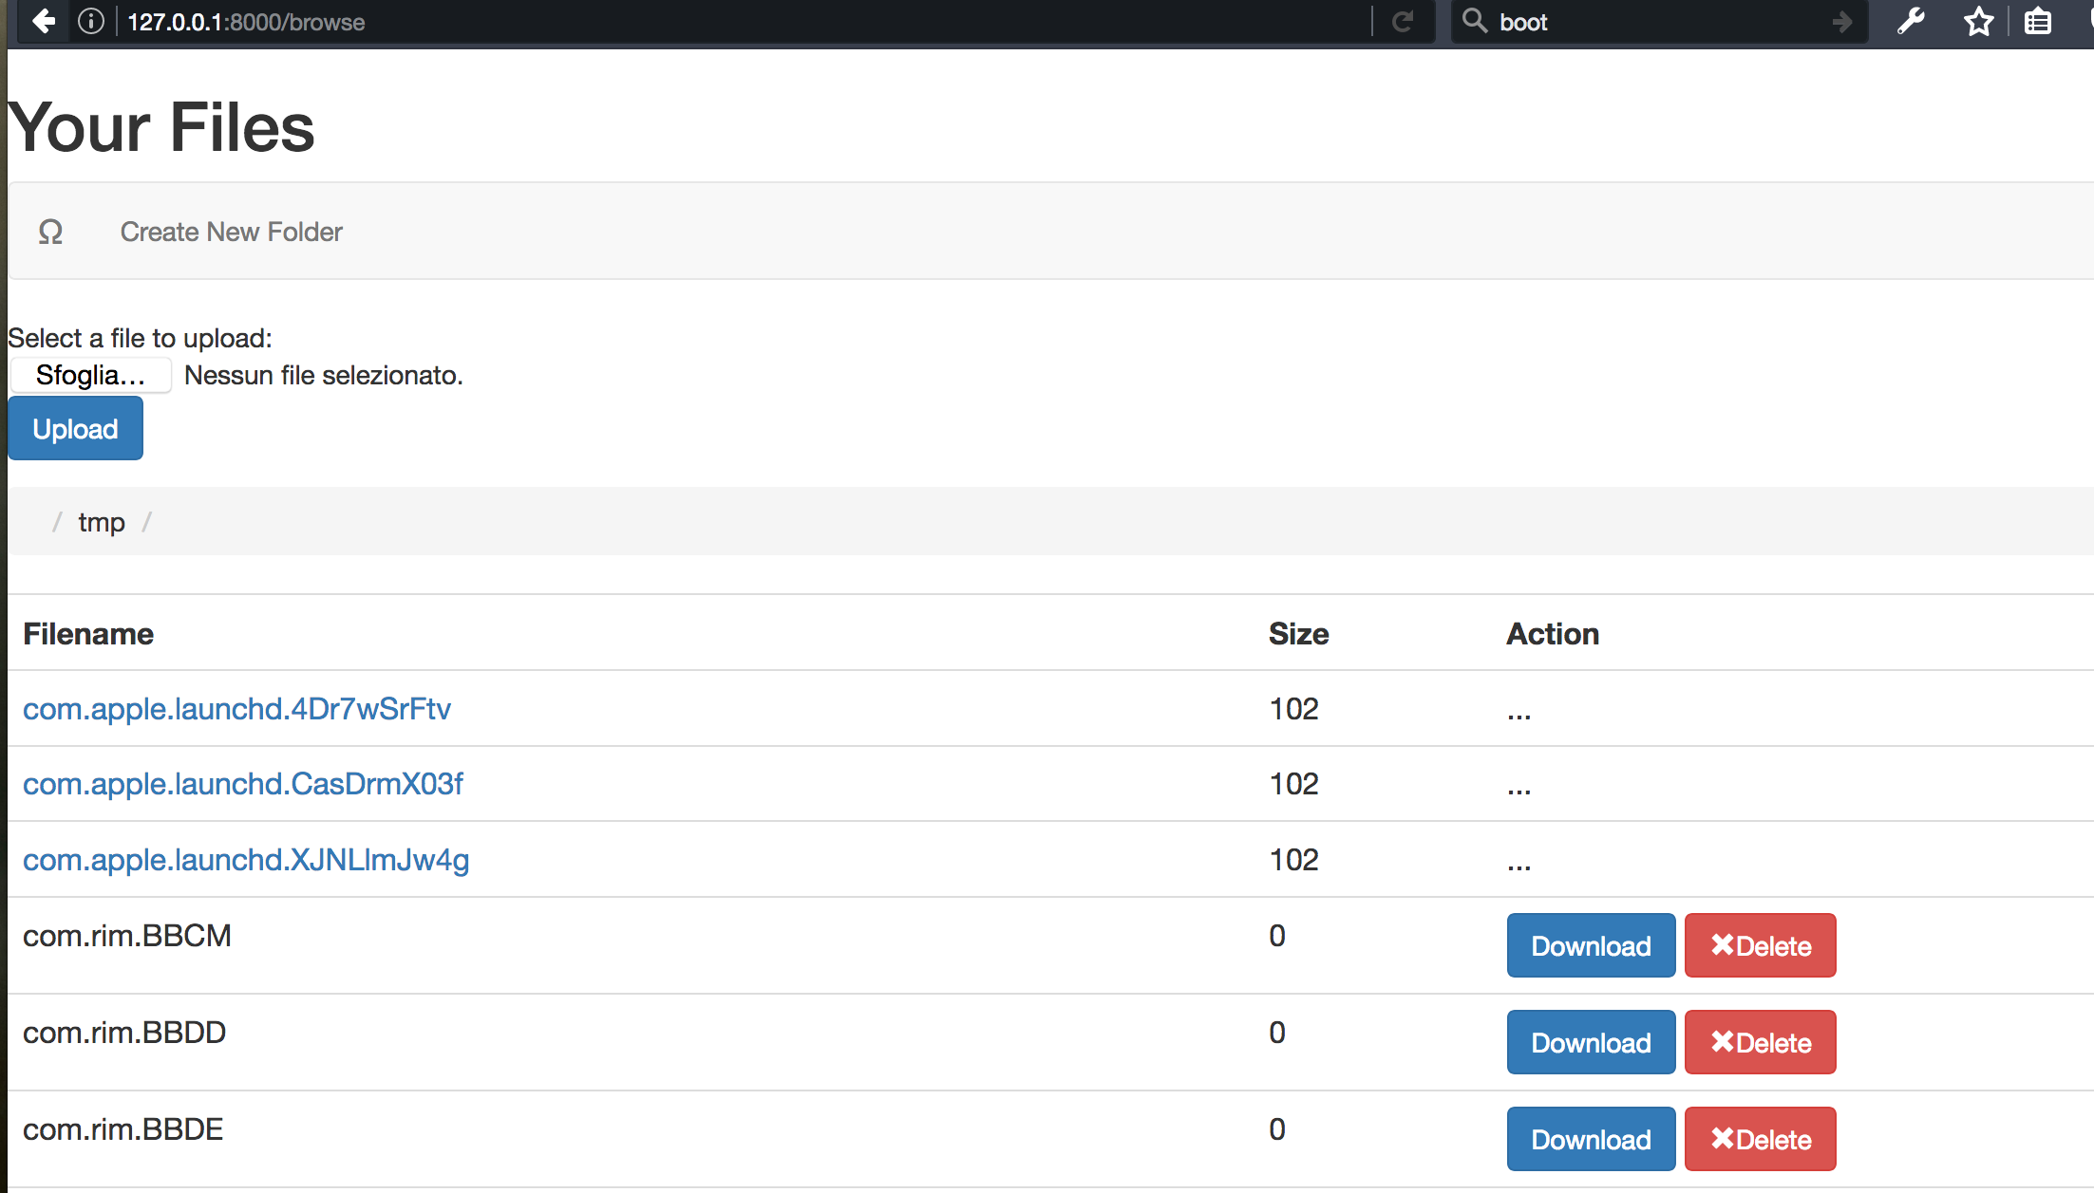The height and width of the screenshot is (1193, 2094).
Task: Open folder com.apple.launchd.4Dr7wSrFtv
Action: (236, 709)
